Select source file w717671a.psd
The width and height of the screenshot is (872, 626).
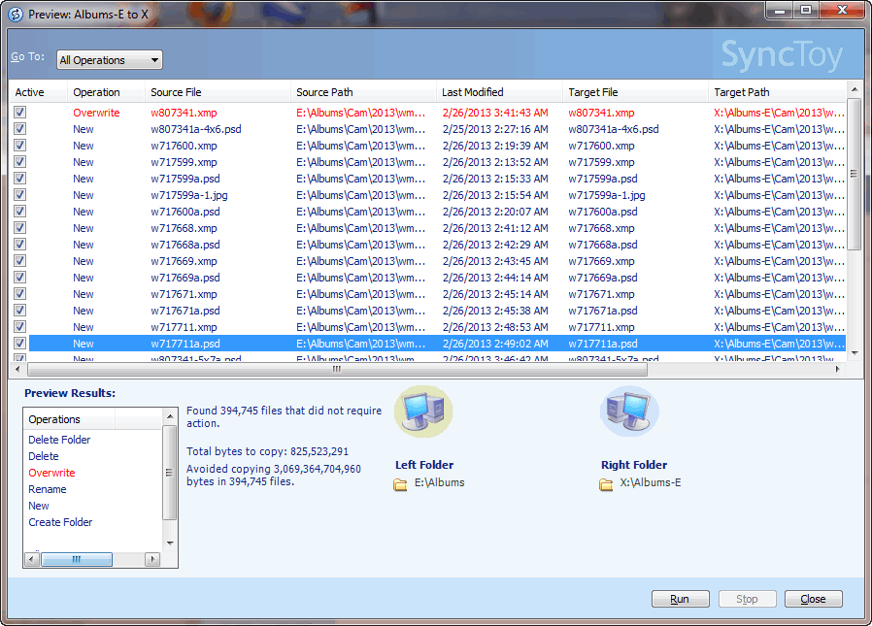(185, 311)
